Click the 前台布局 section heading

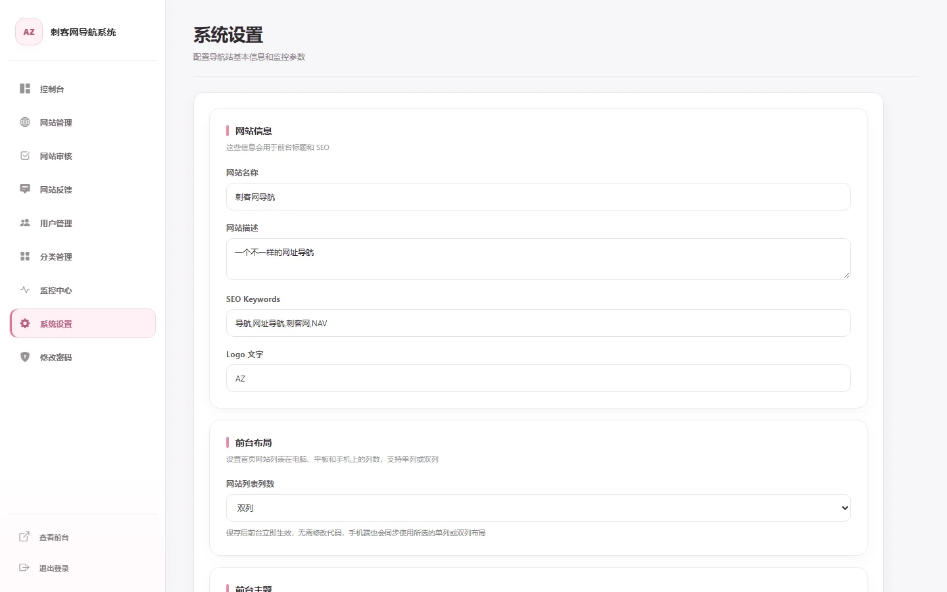pos(254,443)
